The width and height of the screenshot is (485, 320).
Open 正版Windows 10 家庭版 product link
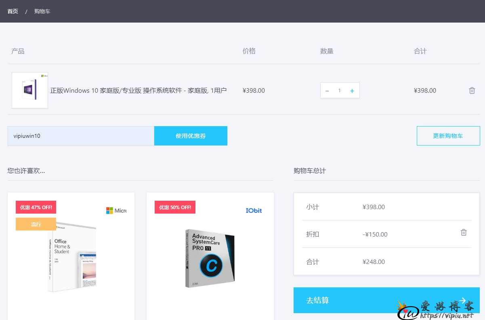coord(138,90)
